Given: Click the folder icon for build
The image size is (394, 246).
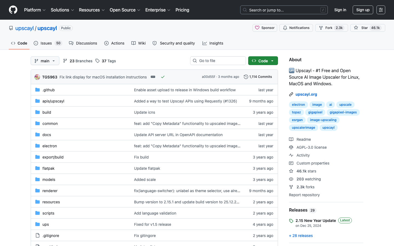Looking at the screenshot, I should pos(37,112).
